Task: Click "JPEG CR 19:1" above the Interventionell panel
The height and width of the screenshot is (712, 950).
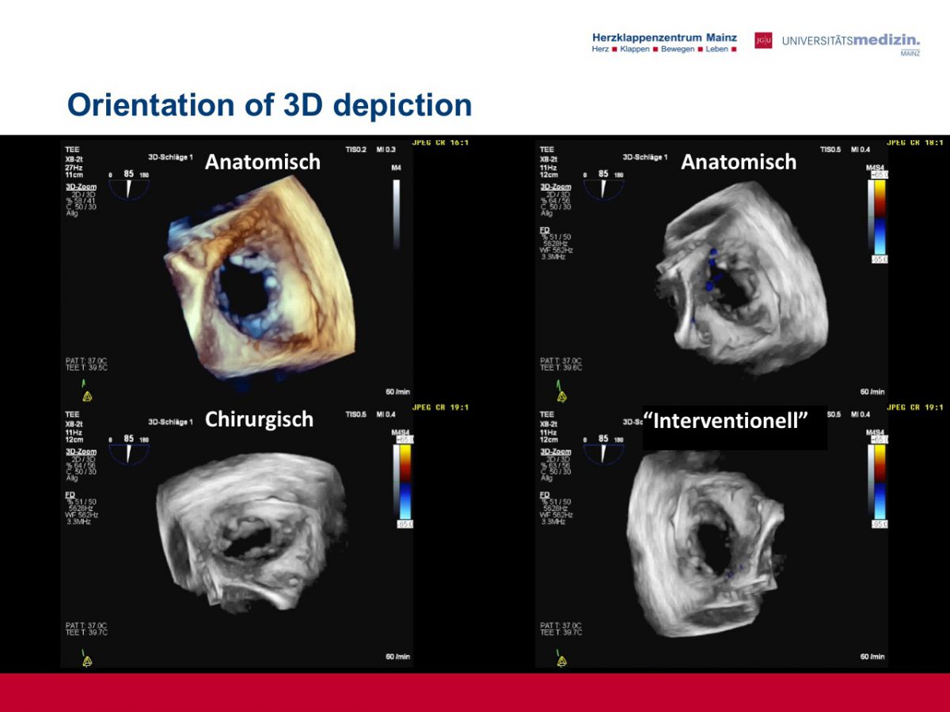Action: [915, 407]
